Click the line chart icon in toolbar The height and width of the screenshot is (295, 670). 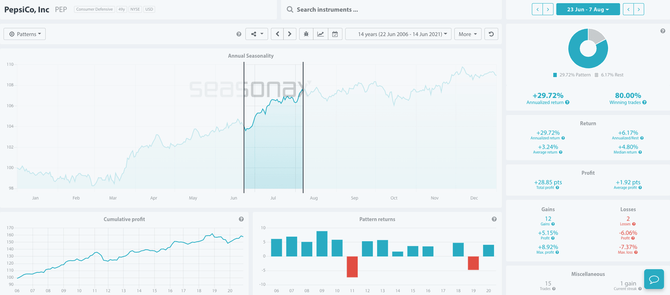point(321,34)
